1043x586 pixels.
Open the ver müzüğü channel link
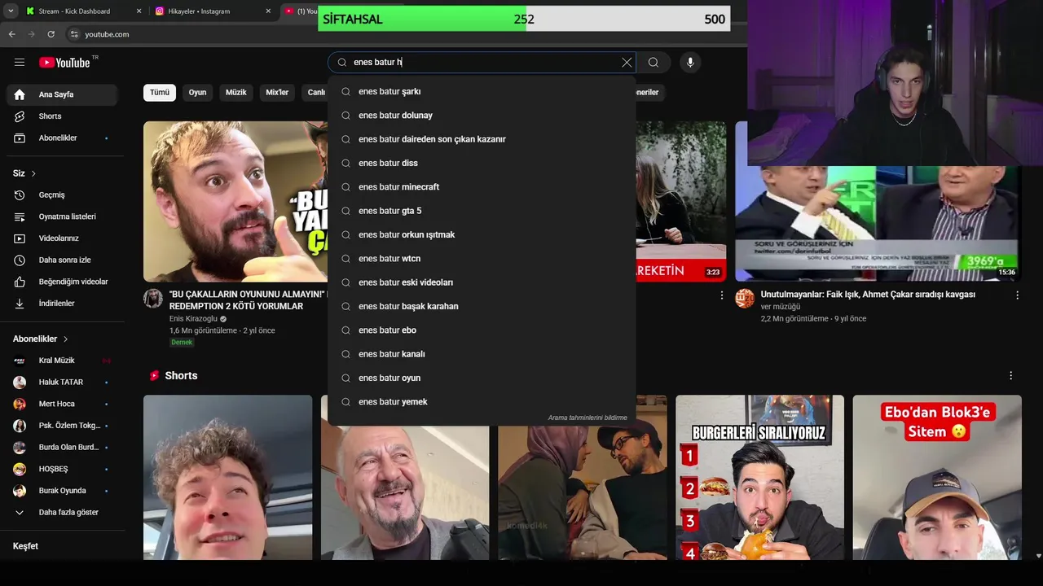coord(780,307)
